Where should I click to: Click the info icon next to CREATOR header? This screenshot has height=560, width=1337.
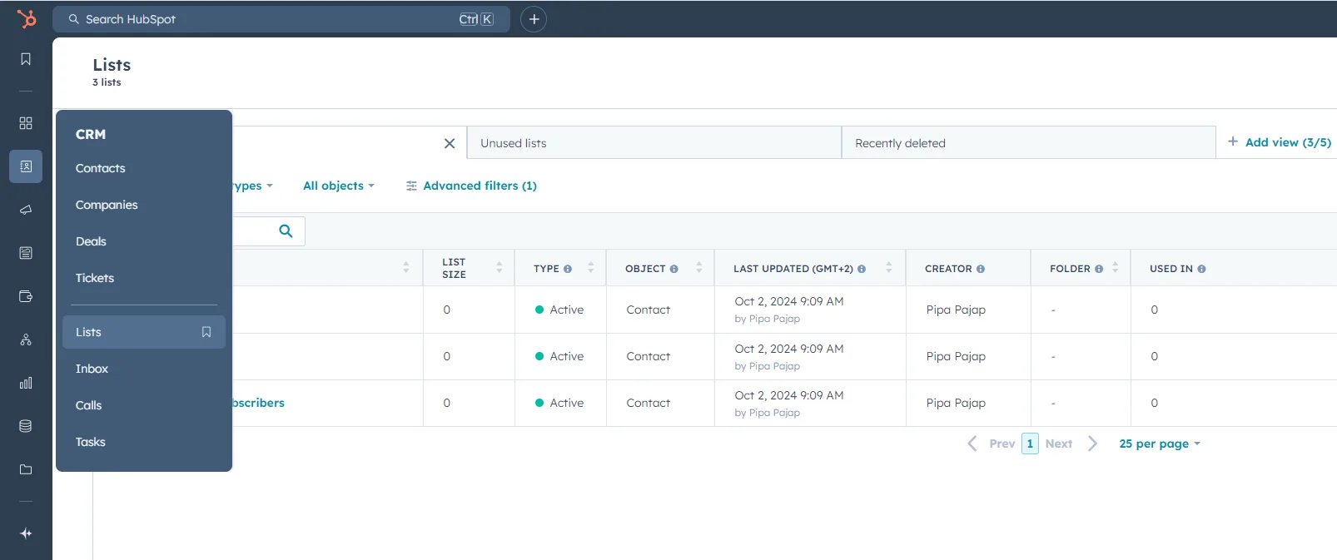[981, 269]
